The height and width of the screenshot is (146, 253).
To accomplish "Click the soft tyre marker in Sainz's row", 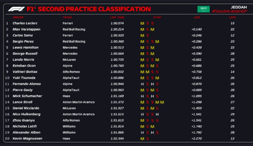I will pos(147,36).
